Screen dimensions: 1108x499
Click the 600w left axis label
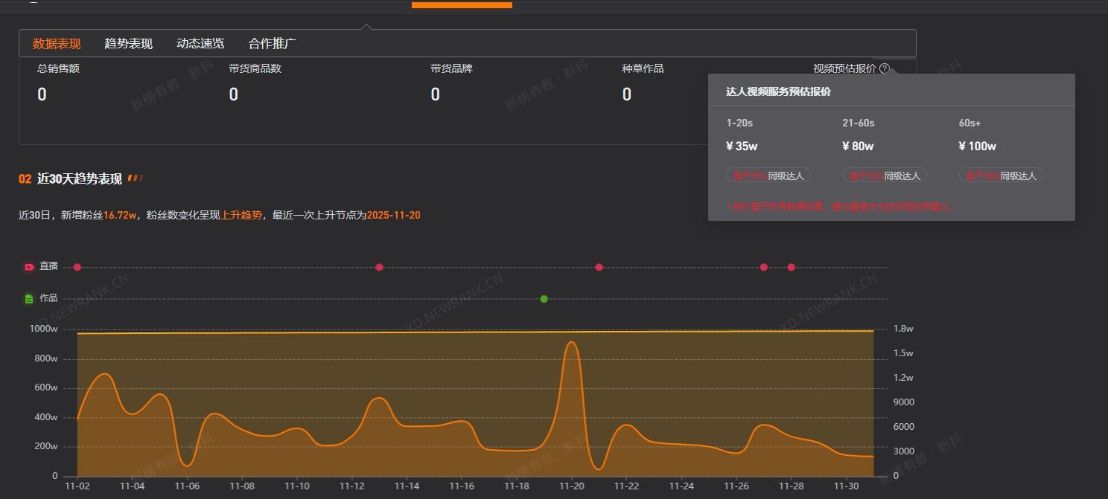click(x=45, y=387)
